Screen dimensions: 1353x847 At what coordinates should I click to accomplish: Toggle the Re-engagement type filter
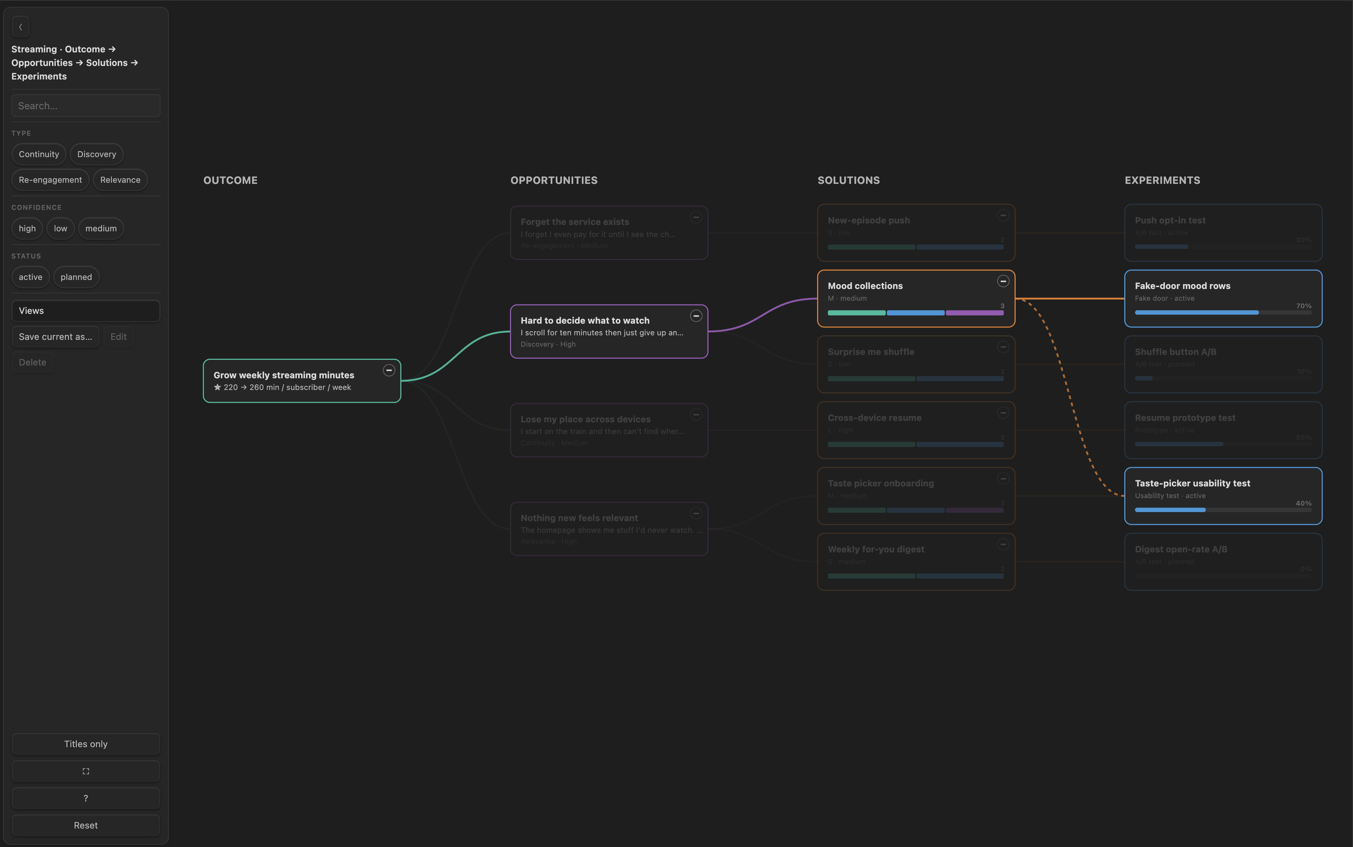pyautogui.click(x=50, y=180)
